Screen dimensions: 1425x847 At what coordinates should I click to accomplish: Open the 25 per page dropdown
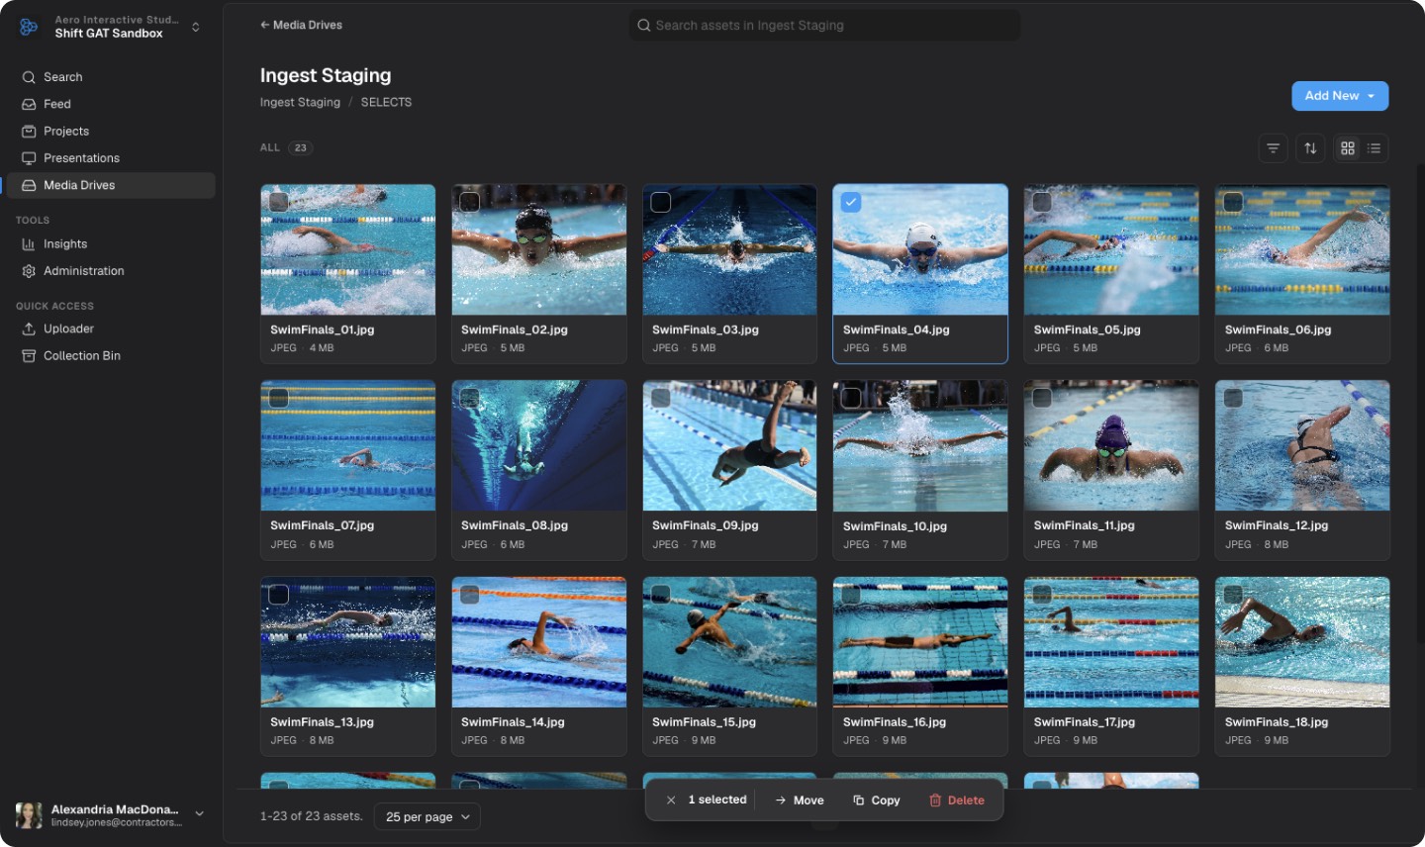point(427,817)
